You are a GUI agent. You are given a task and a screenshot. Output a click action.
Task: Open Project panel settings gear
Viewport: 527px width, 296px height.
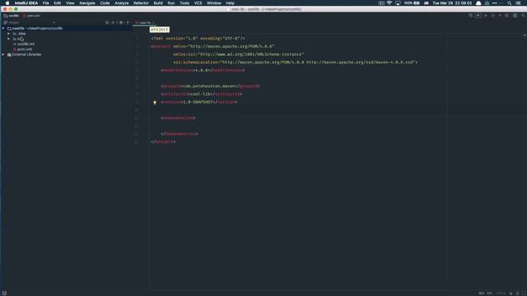click(121, 22)
